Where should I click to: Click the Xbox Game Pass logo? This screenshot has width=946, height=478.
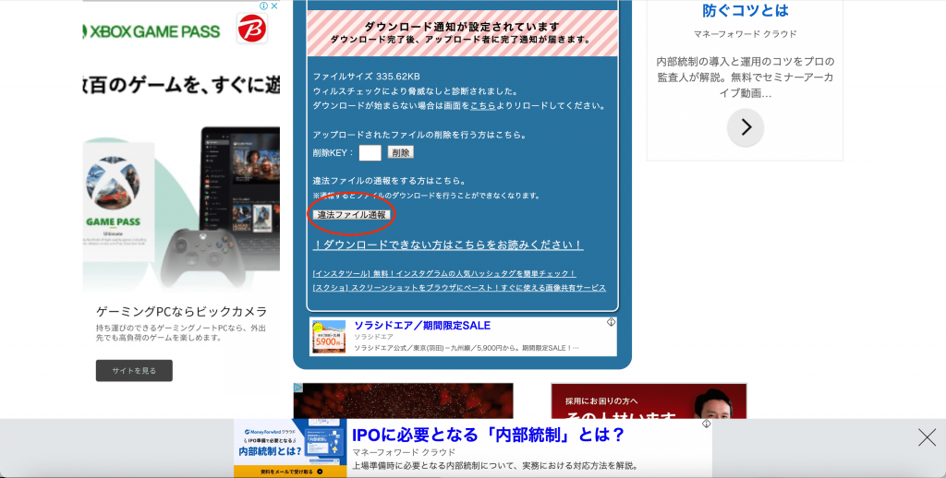[x=152, y=31]
